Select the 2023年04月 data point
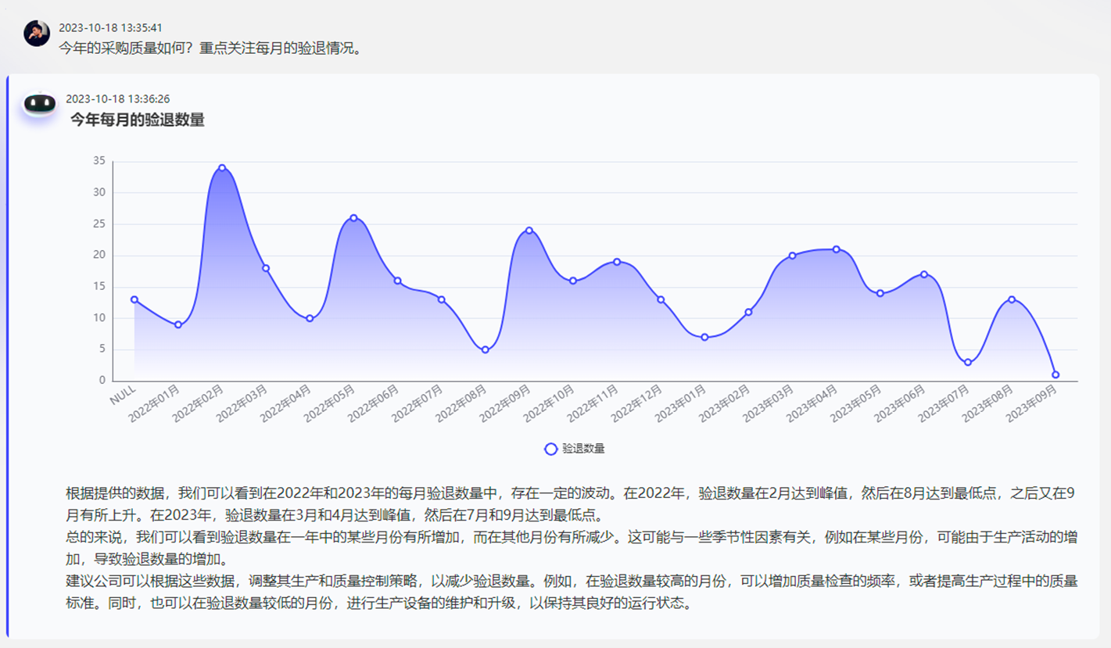The height and width of the screenshot is (648, 1111). pyautogui.click(x=836, y=249)
